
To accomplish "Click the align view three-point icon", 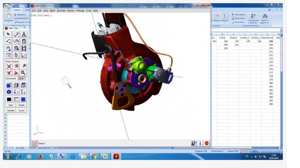I will [x=16, y=92].
